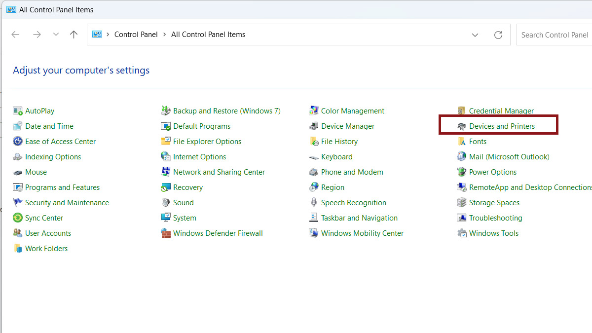Image resolution: width=592 pixels, height=333 pixels.
Task: Open the Mouse settings icon
Action: point(18,172)
